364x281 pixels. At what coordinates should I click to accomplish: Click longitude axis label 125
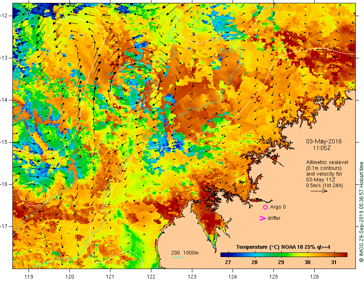[274, 276]
